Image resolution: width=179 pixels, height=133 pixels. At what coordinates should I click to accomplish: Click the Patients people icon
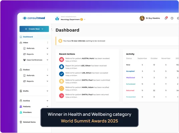(x=21, y=107)
